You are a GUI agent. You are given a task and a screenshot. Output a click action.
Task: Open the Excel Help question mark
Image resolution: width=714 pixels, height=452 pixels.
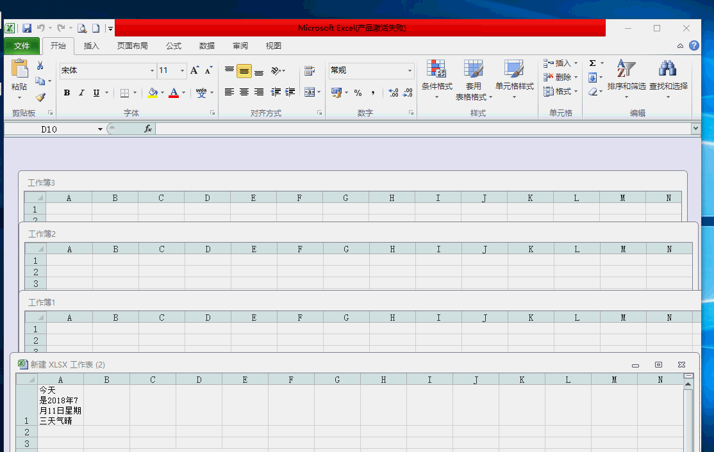pos(694,45)
